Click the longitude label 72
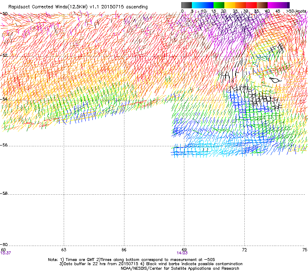The width and height of the screenshot is (308, 271). [245, 250]
